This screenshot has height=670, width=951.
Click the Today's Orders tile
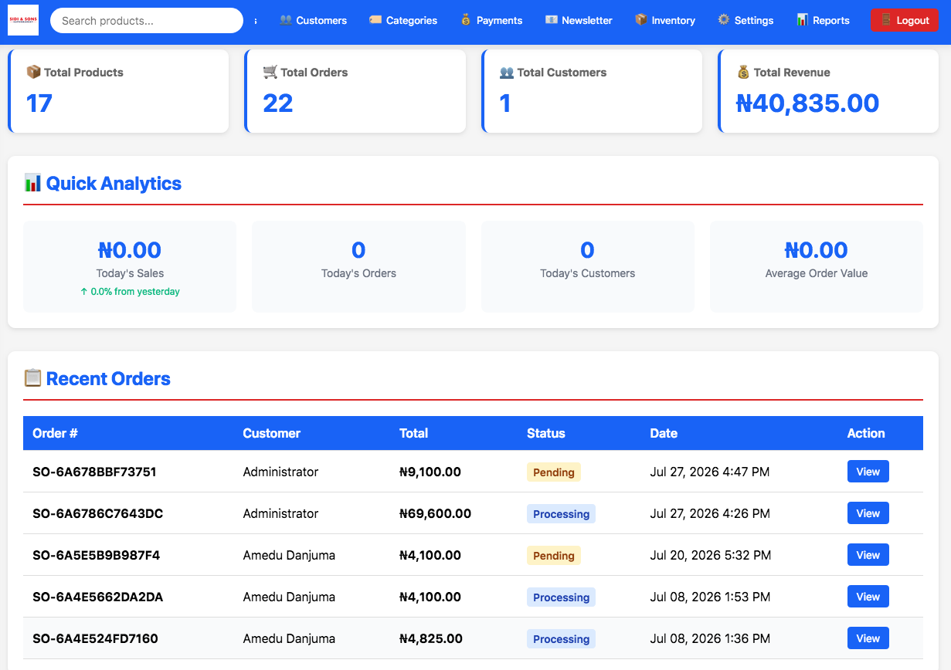[358, 267]
